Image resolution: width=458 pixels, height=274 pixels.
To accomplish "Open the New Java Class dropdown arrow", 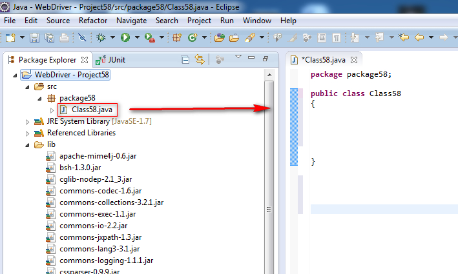I will pos(204,37).
